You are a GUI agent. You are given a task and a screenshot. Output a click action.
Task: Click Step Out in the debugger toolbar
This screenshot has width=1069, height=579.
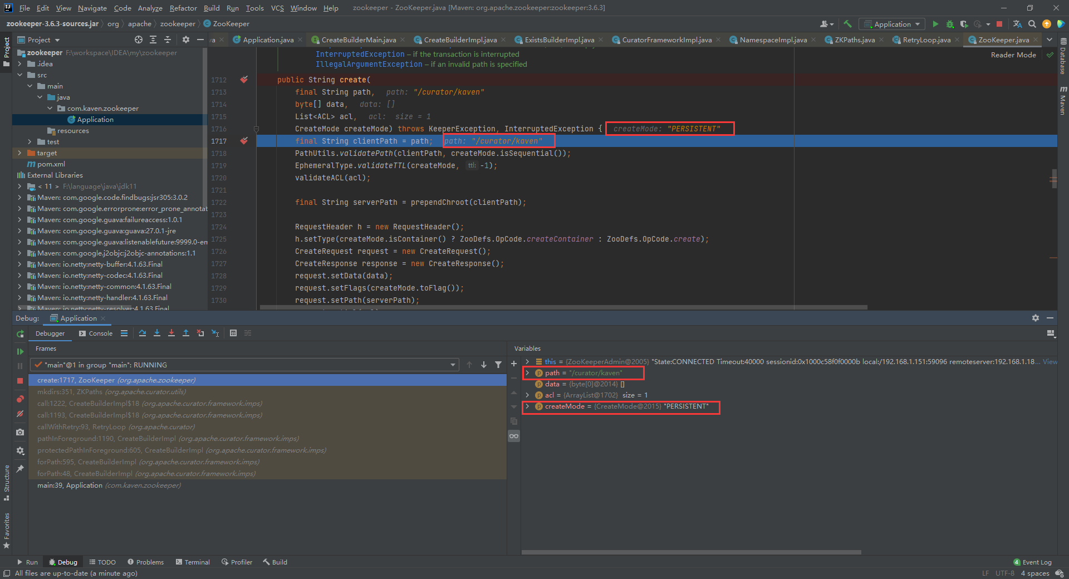186,333
